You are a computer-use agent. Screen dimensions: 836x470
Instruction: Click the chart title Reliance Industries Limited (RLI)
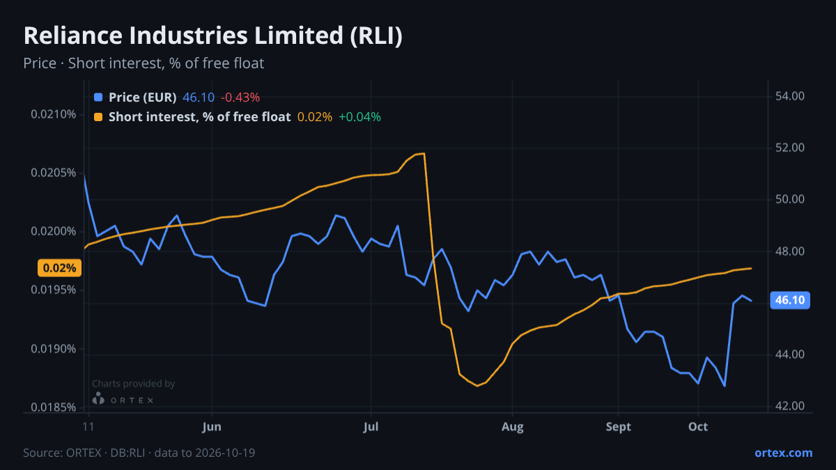point(213,36)
